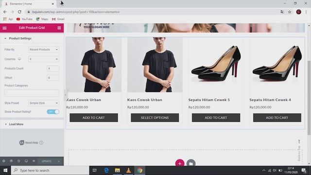Image resolution: width=311 pixels, height=175 pixels.
Task: Add Sepatu Hitam Cewek 5 to cart
Action: click(216, 118)
